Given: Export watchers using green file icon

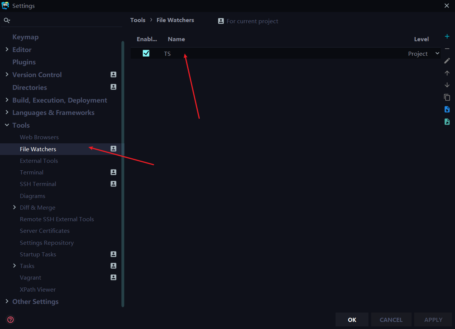Looking at the screenshot, I should click(447, 122).
